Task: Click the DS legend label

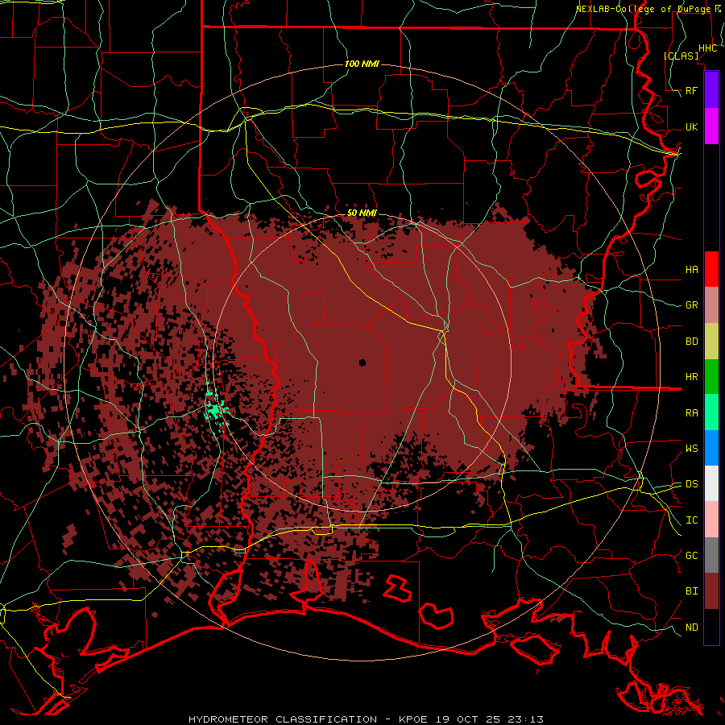Action: (692, 484)
